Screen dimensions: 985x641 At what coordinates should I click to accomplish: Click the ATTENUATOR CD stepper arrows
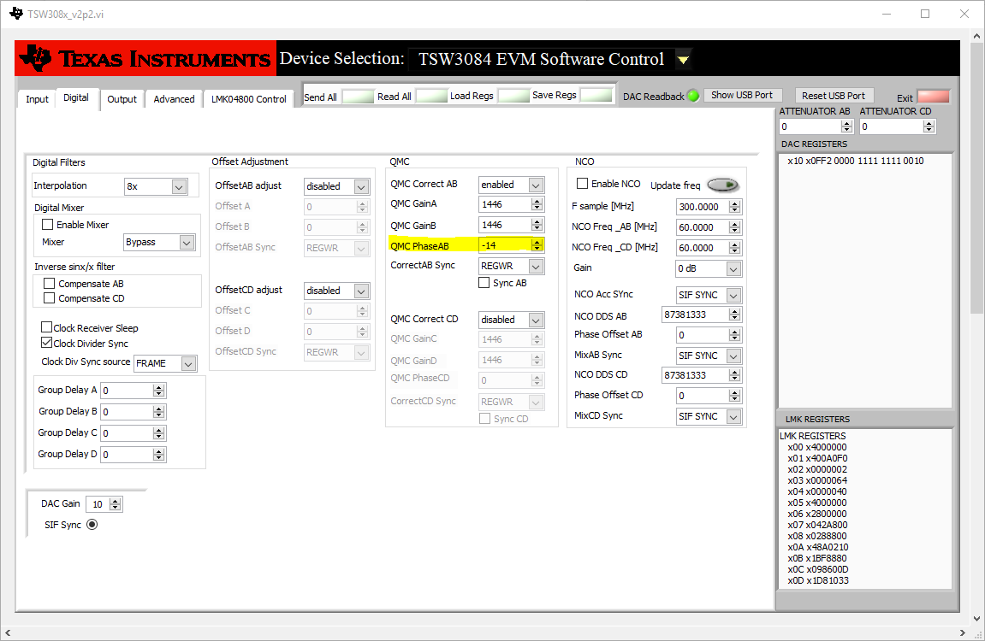click(x=929, y=126)
